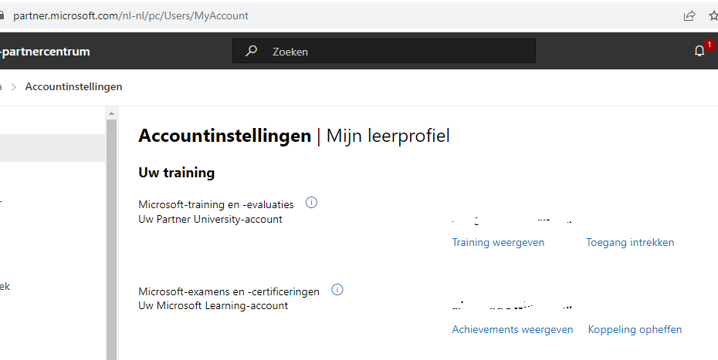Click the partnercentrum header title

click(x=45, y=52)
